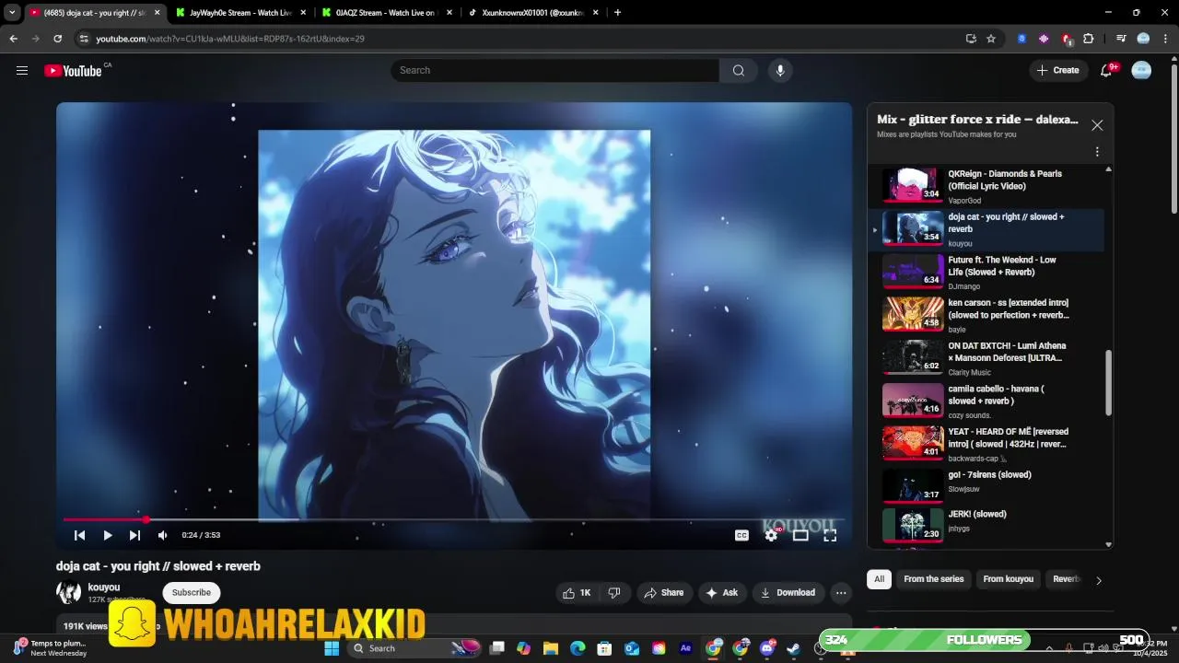Select the 'From kouyou' chip

pos(1008,579)
